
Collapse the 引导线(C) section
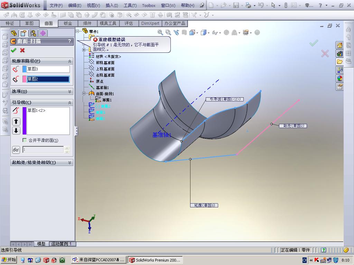[69, 102]
